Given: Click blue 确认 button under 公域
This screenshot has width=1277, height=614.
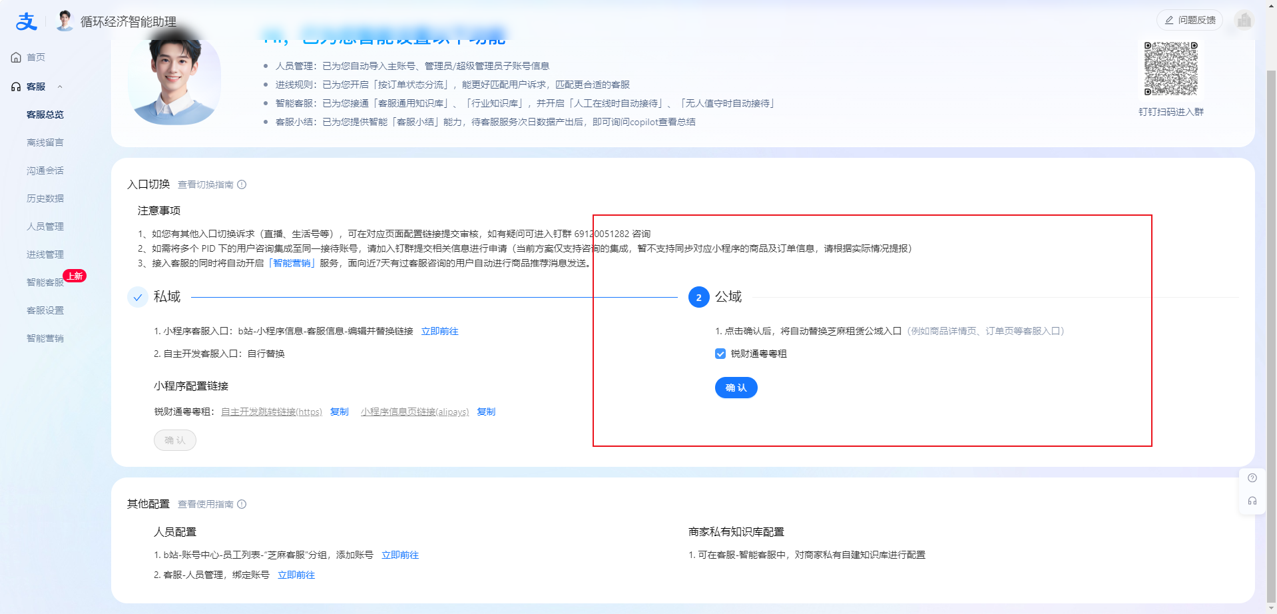Looking at the screenshot, I should (736, 388).
